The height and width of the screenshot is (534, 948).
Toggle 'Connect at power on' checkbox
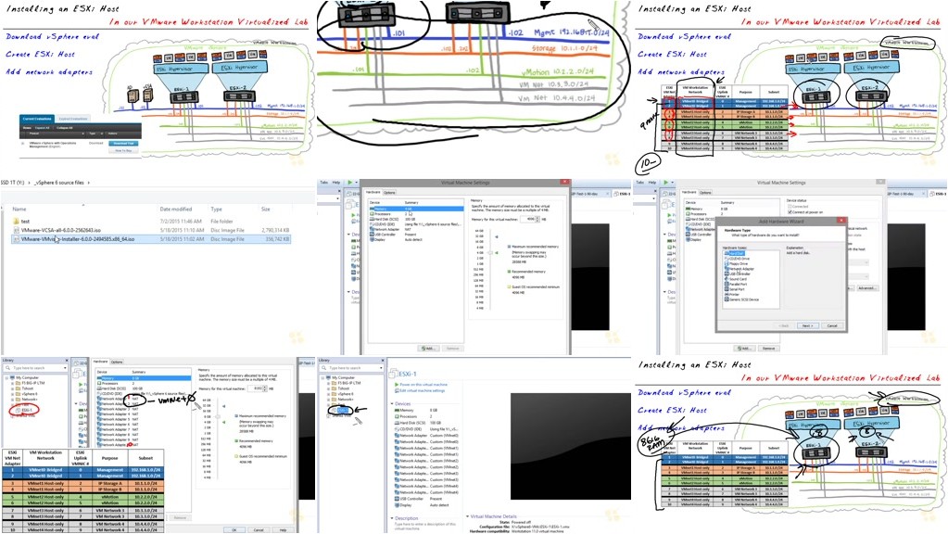pyautogui.click(x=790, y=211)
